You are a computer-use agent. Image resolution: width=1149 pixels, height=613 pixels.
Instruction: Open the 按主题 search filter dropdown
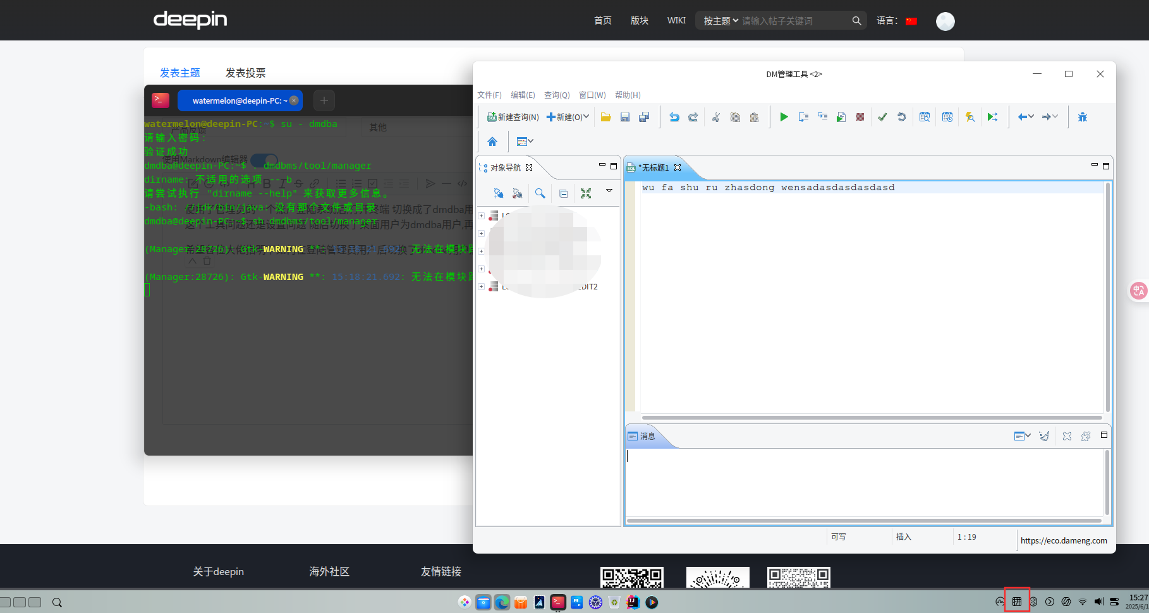click(720, 21)
